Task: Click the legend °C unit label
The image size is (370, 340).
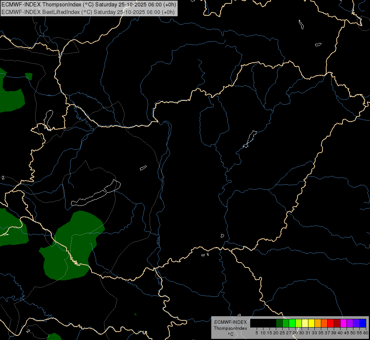Action: pyautogui.click(x=231, y=334)
